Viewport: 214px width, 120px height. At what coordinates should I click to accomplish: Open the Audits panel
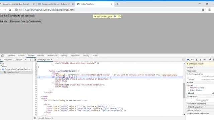pos(95,56)
